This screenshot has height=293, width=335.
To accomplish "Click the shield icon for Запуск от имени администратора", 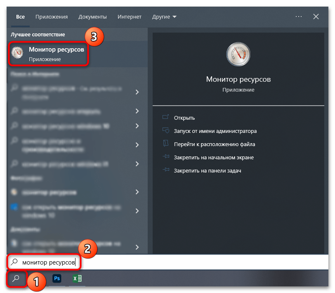I will point(166,131).
